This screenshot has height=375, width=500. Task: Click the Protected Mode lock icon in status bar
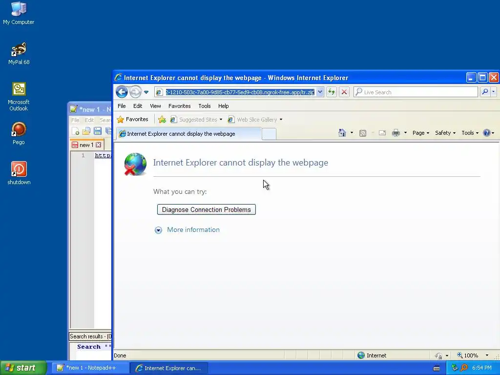click(439, 355)
